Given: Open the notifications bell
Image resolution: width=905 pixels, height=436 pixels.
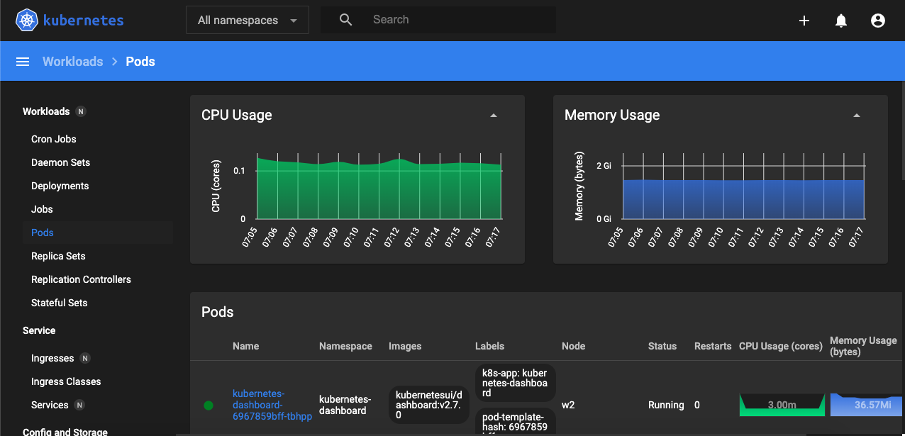Looking at the screenshot, I should point(841,21).
